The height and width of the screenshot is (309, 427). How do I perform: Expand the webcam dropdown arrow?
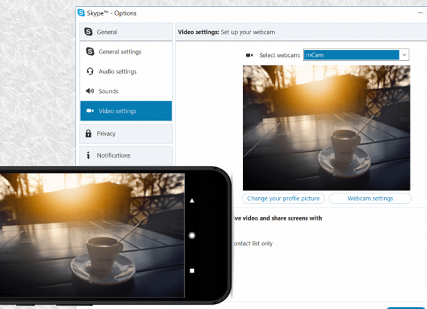(x=405, y=55)
